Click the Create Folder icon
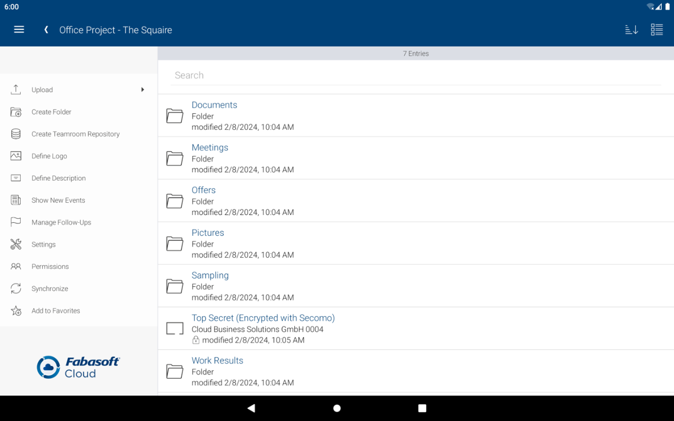 [16, 112]
